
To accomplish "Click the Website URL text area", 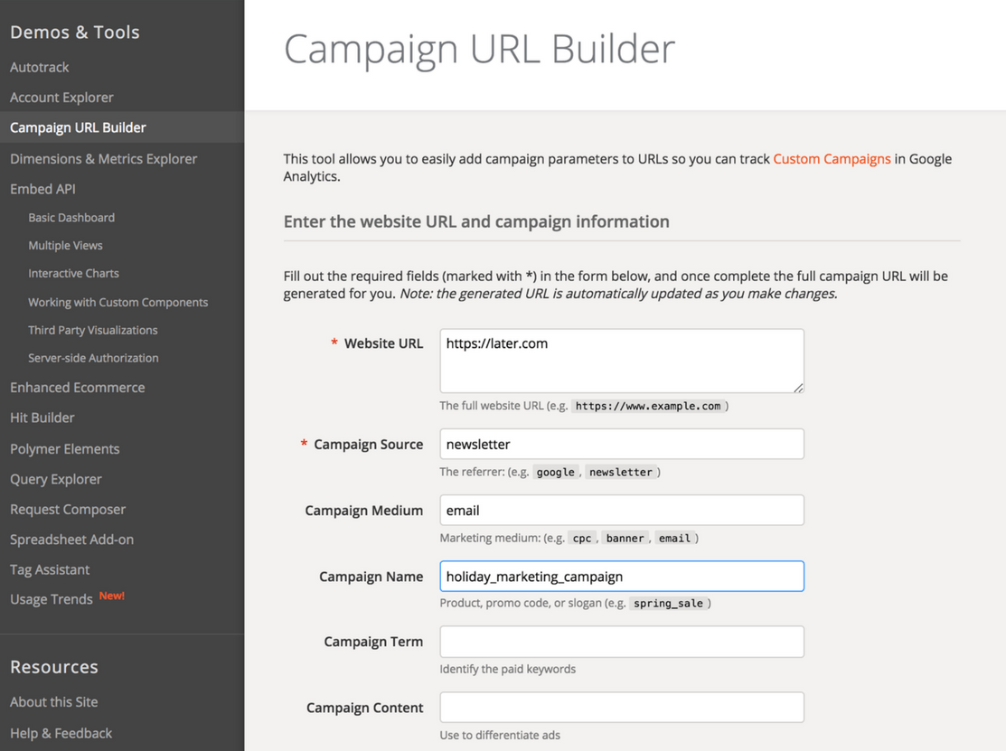I will [622, 361].
